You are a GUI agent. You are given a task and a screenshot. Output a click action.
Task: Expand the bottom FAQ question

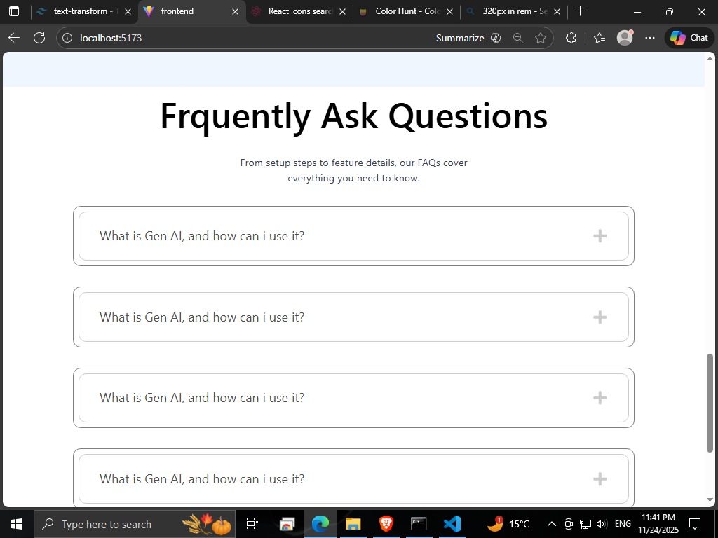tap(600, 479)
